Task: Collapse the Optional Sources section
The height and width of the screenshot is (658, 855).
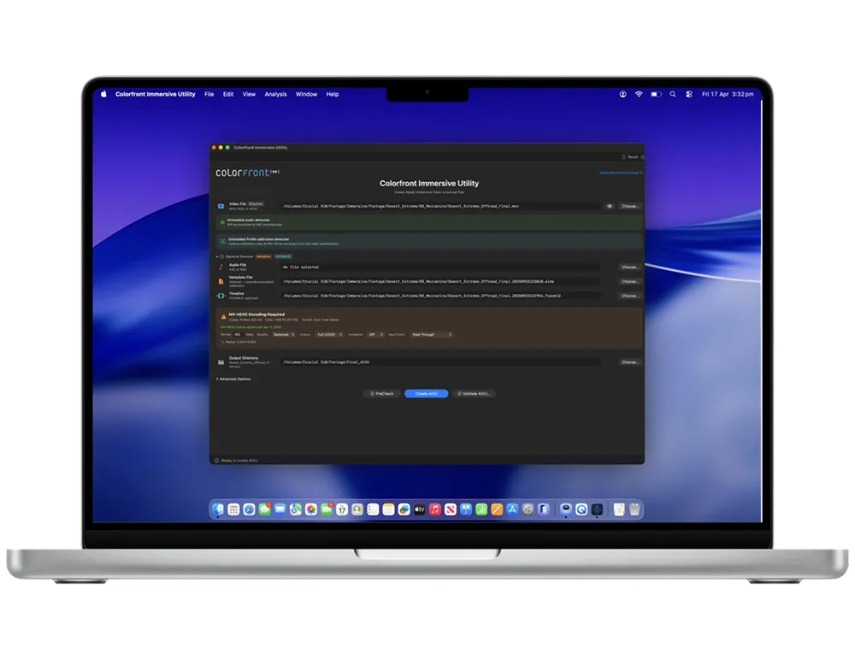Action: tap(217, 256)
